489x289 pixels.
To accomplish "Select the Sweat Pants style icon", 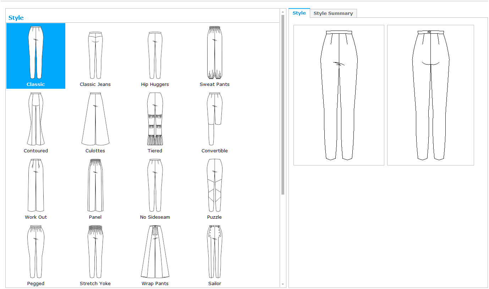I will click(x=214, y=53).
